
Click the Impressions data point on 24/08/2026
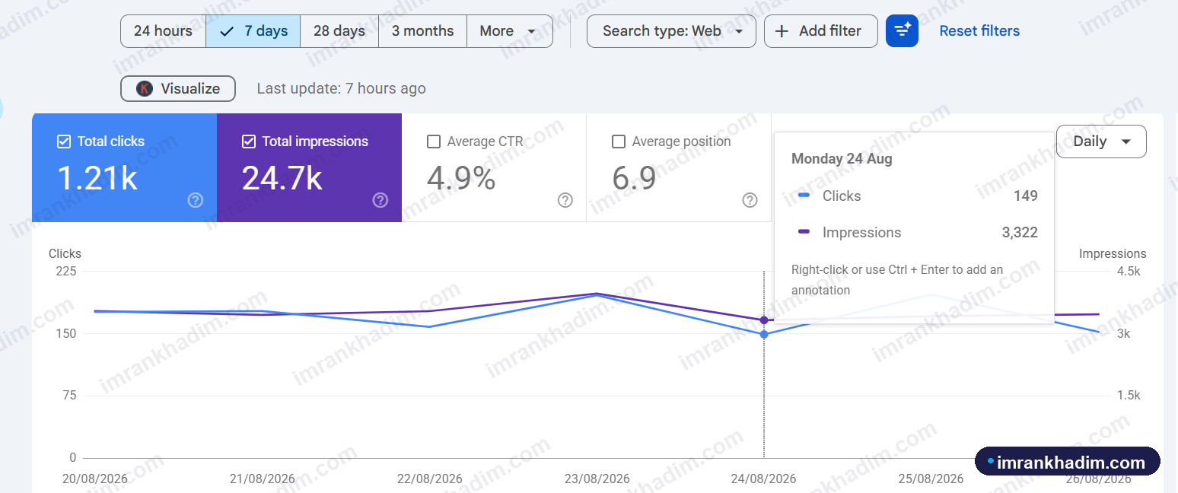pos(764,320)
